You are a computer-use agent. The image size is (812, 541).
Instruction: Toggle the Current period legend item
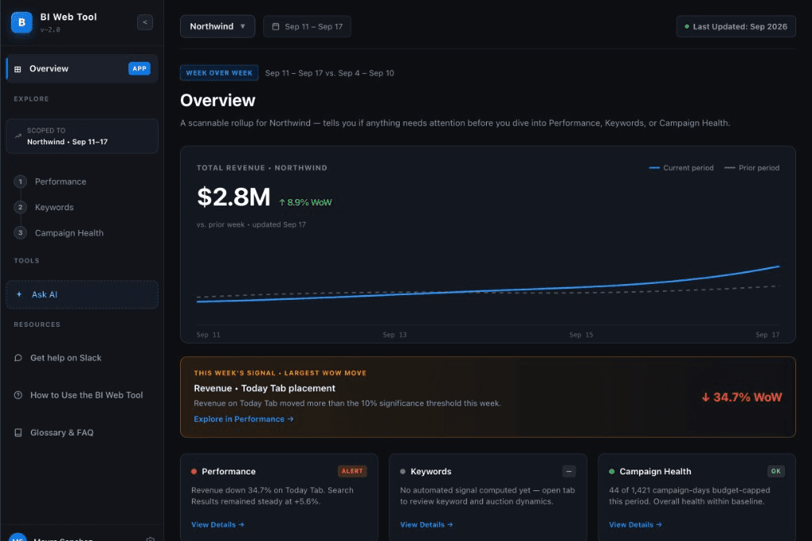681,168
